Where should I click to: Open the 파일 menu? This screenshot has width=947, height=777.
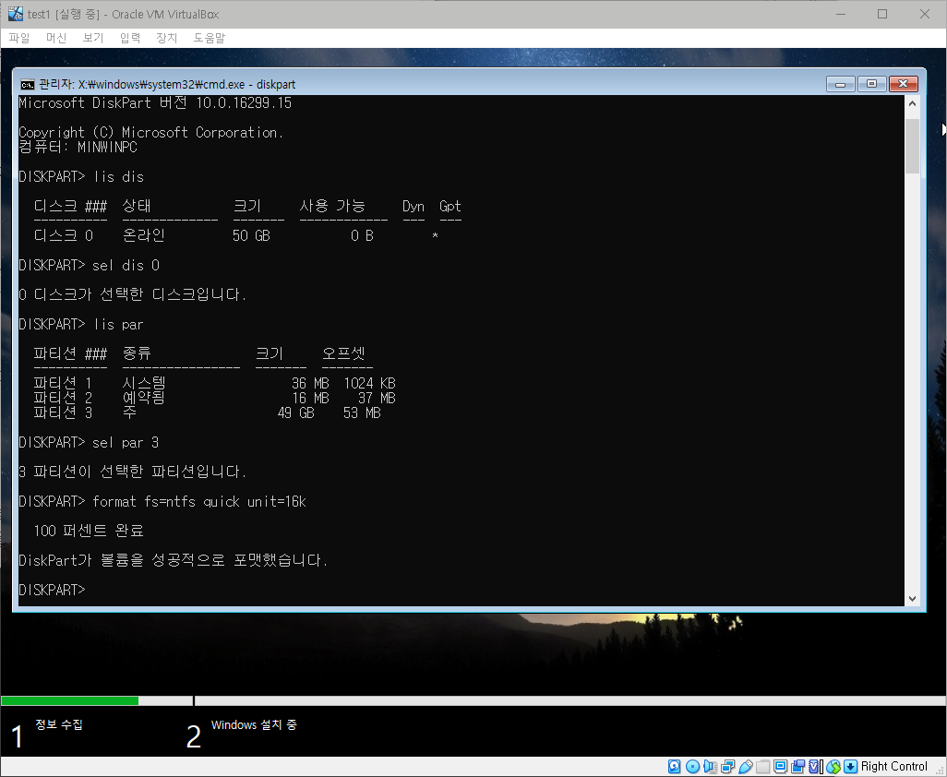(19, 38)
